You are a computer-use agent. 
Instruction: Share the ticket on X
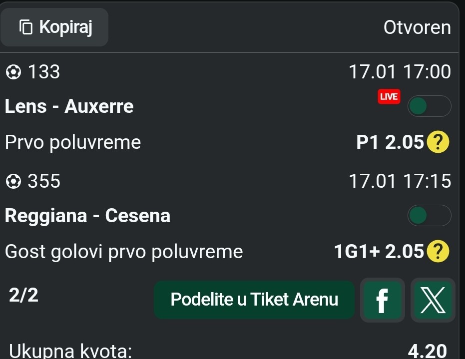coord(433,300)
